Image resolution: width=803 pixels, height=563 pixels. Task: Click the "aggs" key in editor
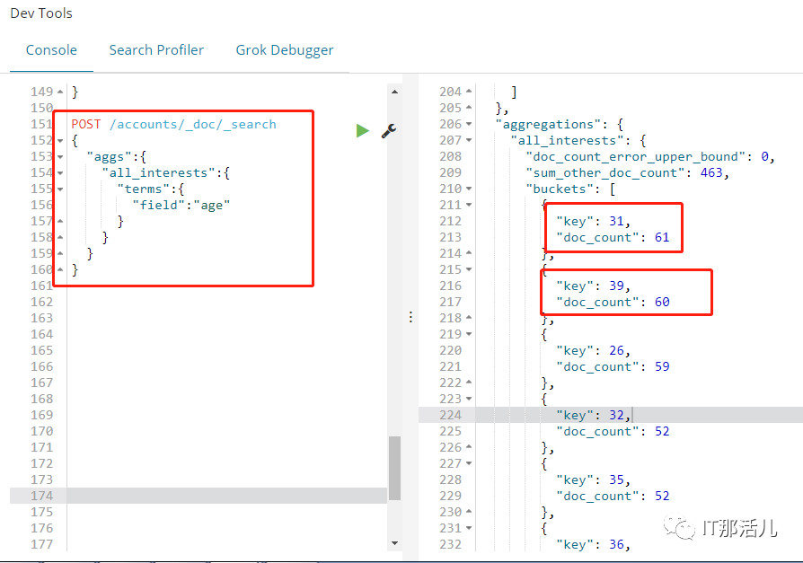109,156
